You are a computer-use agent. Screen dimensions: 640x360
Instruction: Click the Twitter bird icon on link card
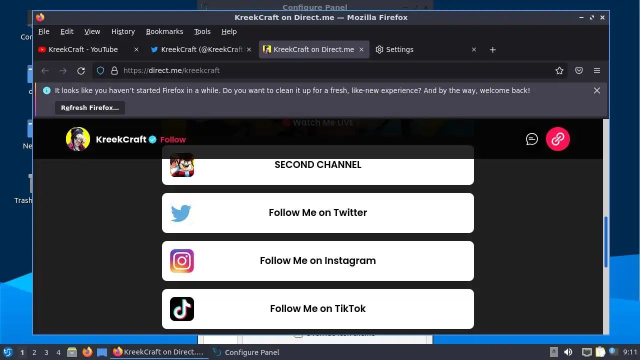point(181,213)
